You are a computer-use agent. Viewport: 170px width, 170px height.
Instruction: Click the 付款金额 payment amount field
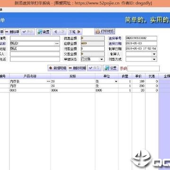pyautogui.click(x=93, y=49)
